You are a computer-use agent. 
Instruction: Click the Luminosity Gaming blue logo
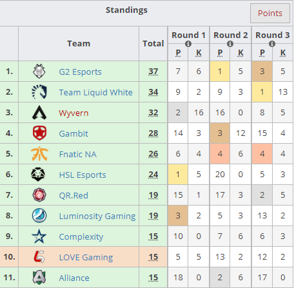pos(39,216)
